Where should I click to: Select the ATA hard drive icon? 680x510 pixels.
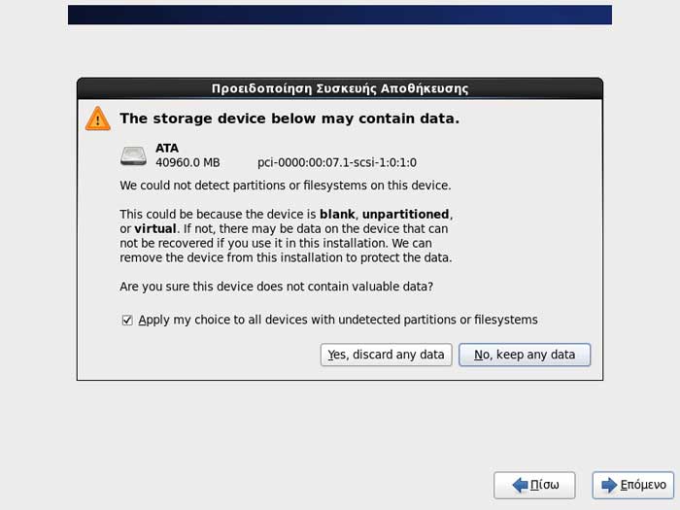point(133,156)
